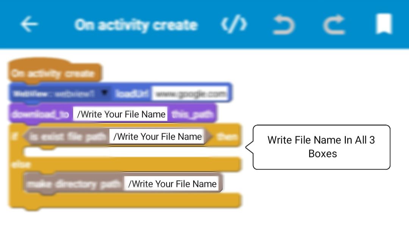Click the On activity create toolbar title

coord(136,25)
